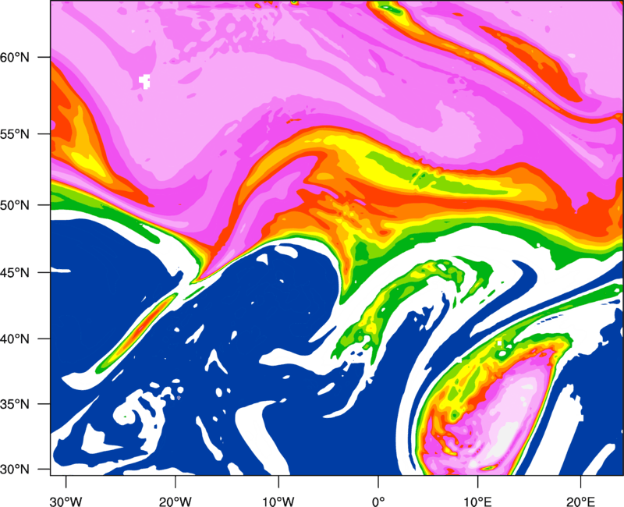Click the 35°N latitude label

(15, 404)
